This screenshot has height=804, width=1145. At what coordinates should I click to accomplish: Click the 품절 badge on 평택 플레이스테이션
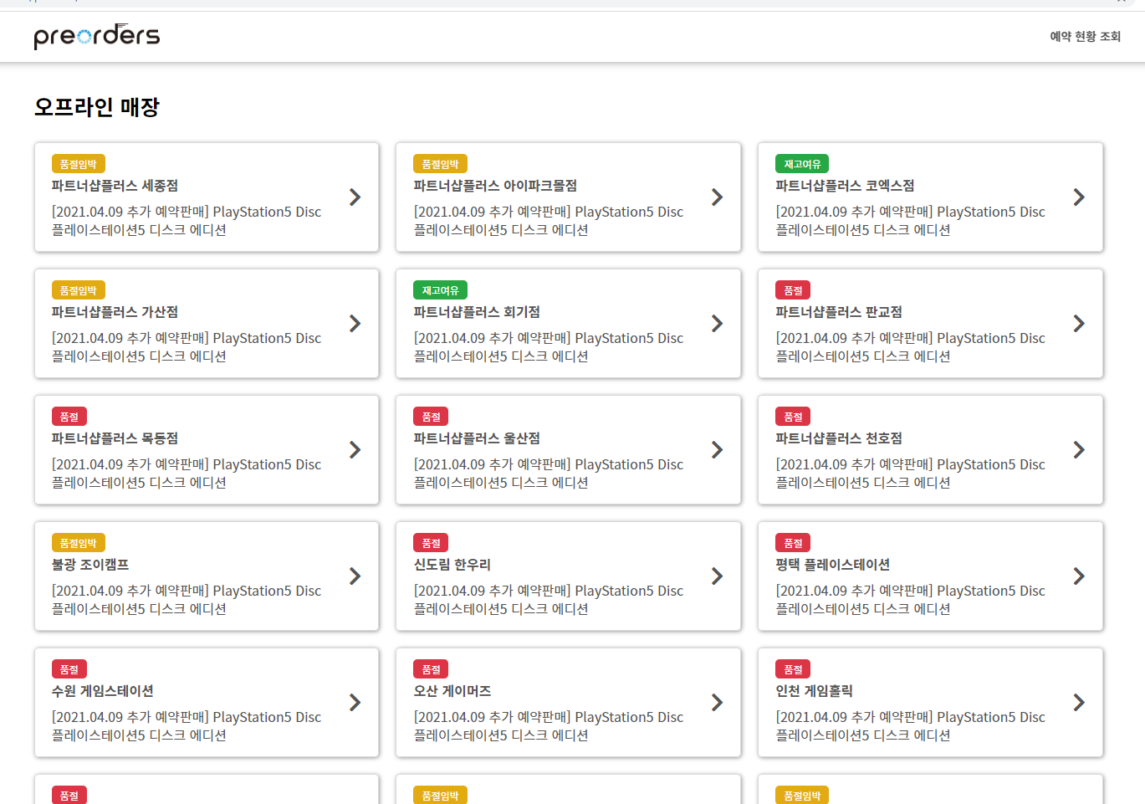click(x=793, y=543)
